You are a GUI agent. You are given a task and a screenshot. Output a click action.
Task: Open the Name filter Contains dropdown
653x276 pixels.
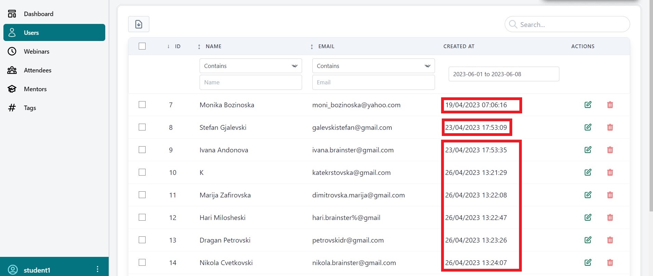click(x=250, y=66)
